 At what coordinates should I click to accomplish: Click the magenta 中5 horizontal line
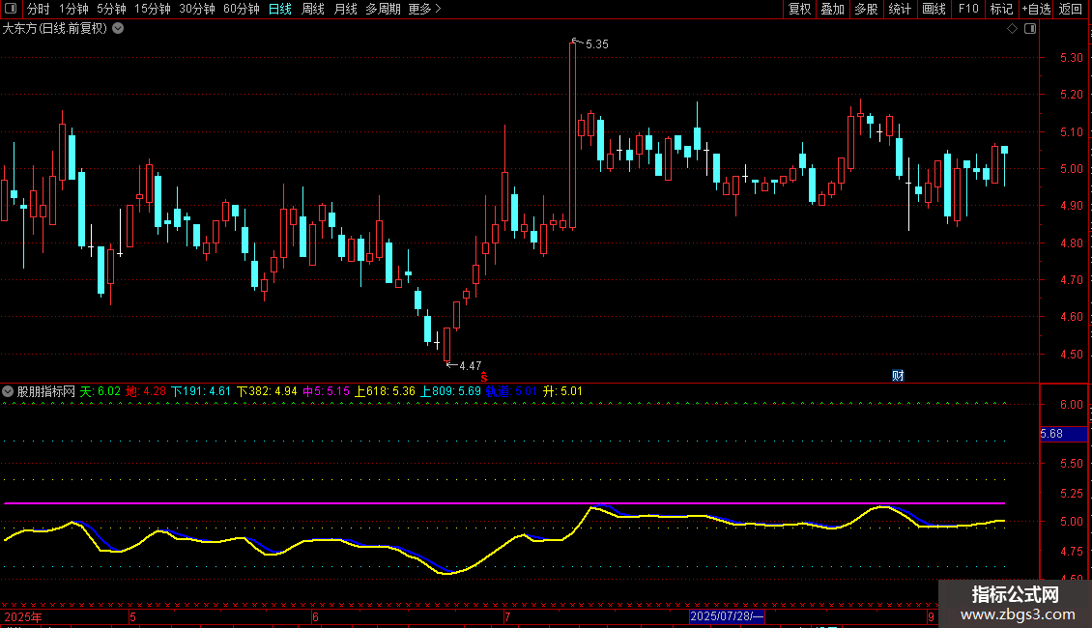[504, 502]
